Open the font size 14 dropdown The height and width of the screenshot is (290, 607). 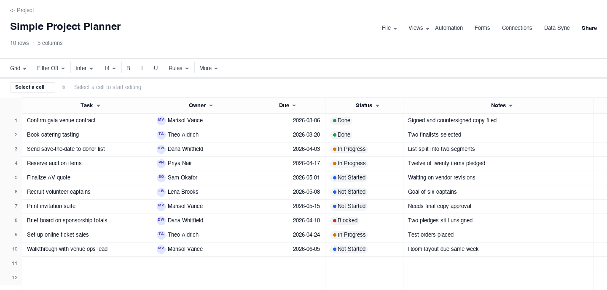click(110, 68)
